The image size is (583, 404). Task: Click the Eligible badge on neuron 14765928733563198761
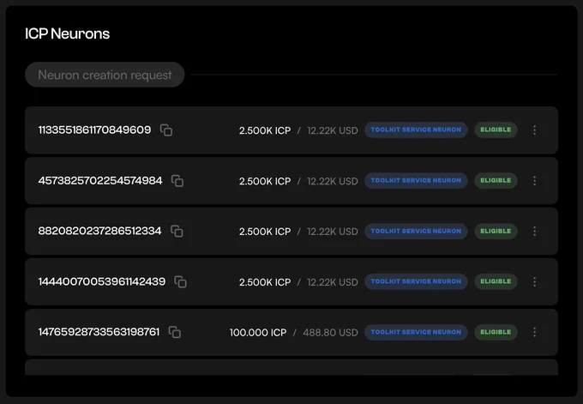[x=496, y=332]
